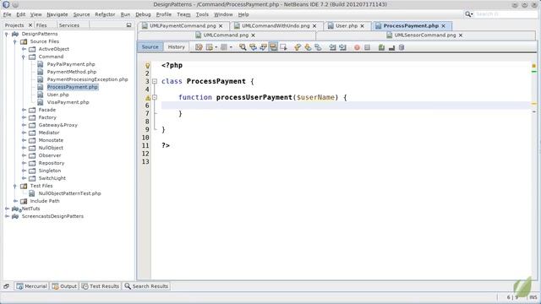Go to previous bookmark icon

(x=298, y=47)
